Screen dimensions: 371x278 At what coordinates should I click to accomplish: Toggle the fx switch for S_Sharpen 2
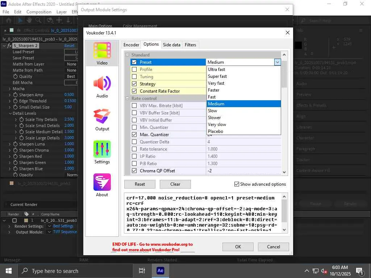(x=9, y=46)
